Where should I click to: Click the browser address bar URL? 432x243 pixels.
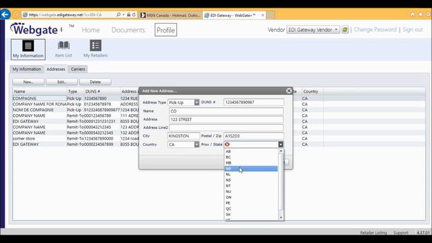[65, 15]
